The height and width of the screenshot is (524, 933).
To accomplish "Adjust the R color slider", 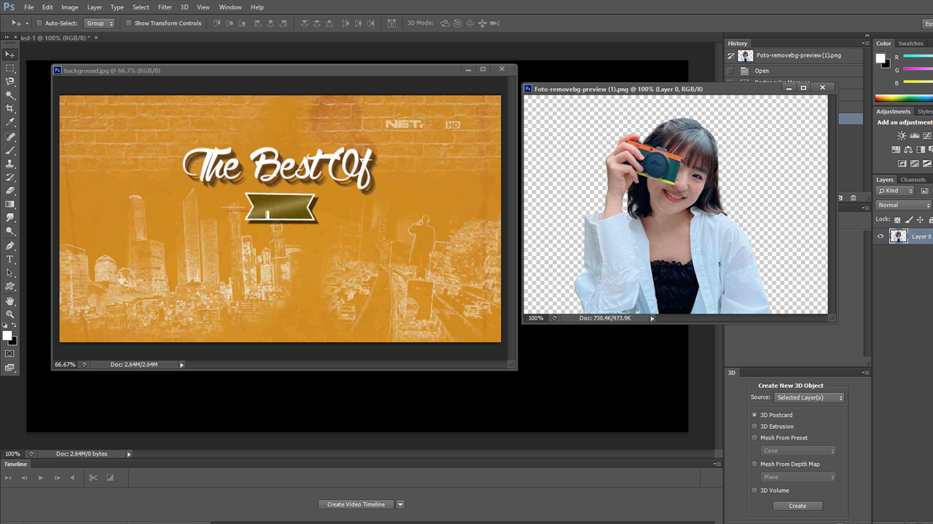I will [x=918, y=57].
